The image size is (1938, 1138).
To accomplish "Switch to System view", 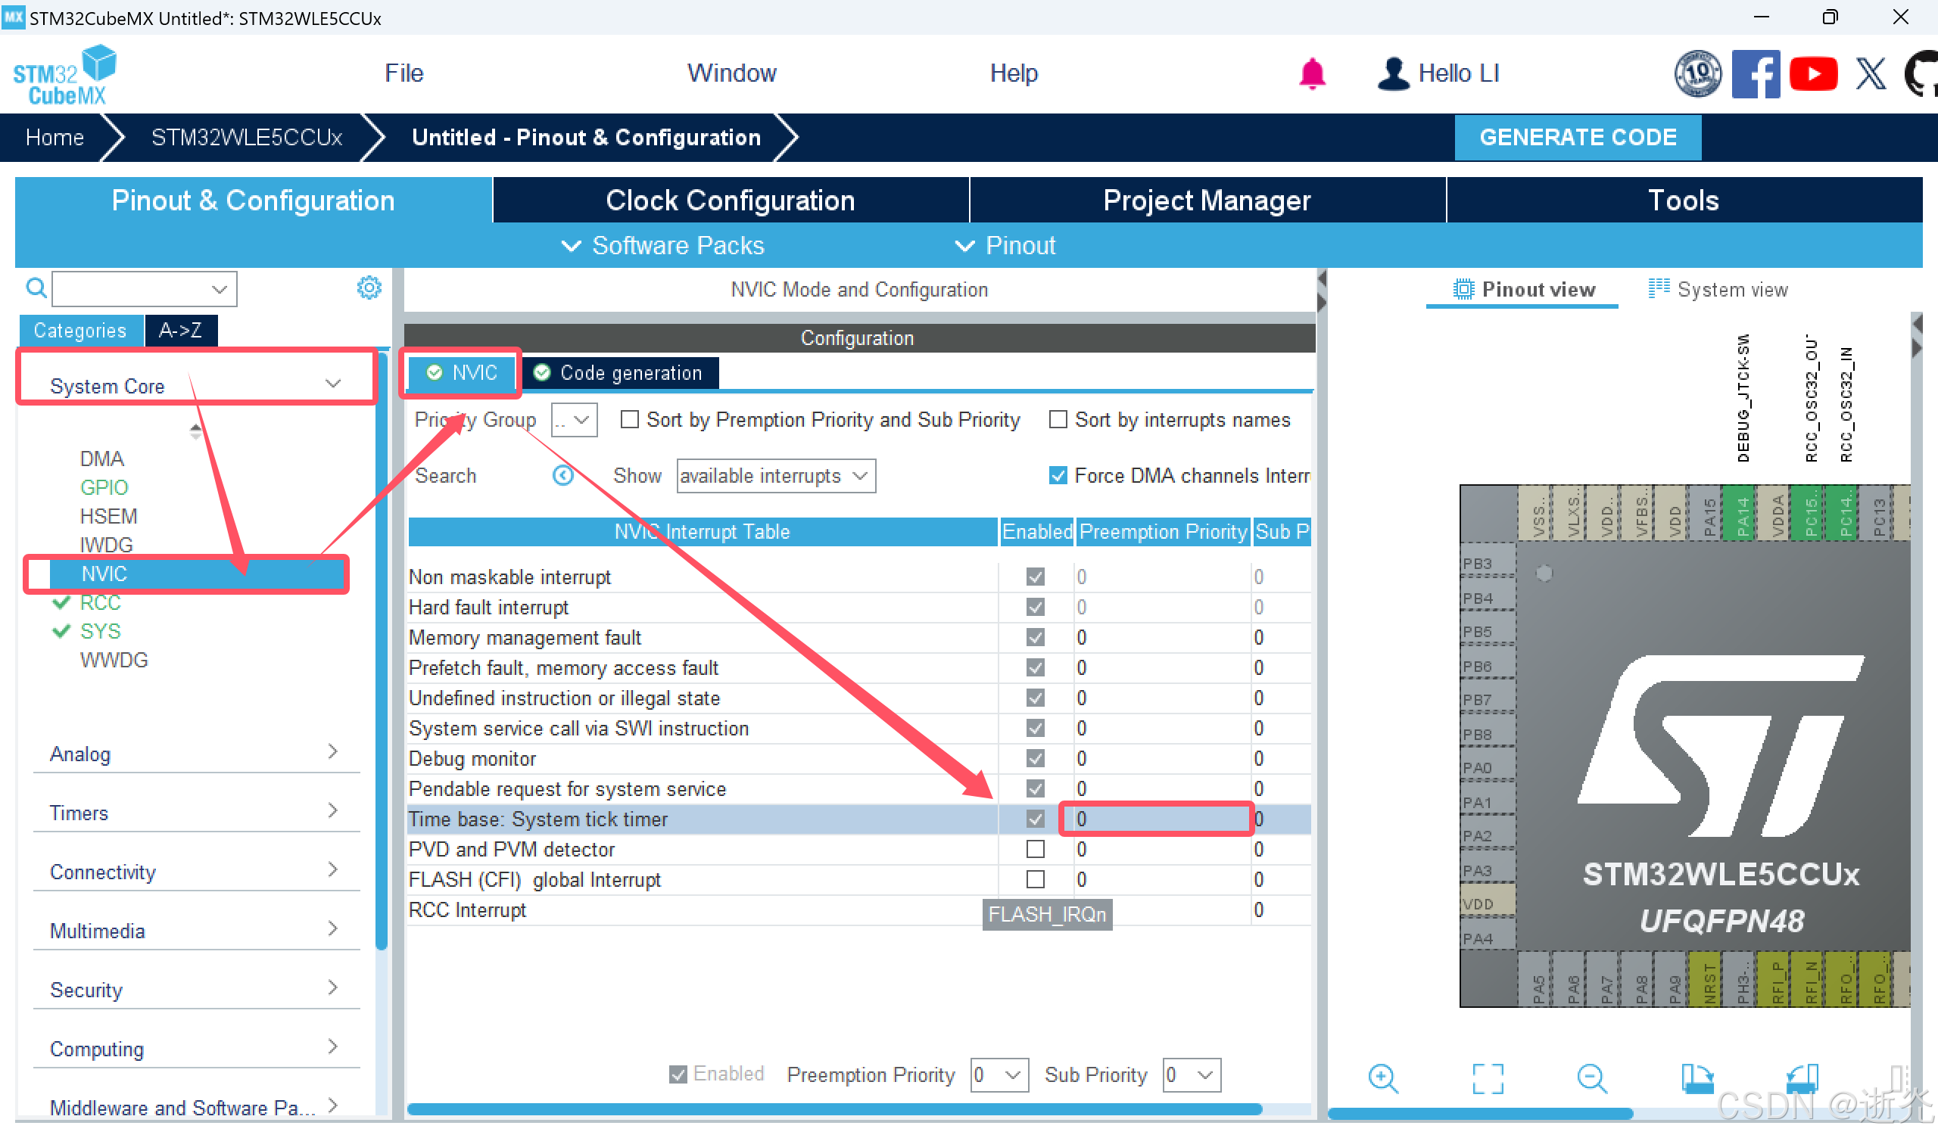I will coord(1717,289).
